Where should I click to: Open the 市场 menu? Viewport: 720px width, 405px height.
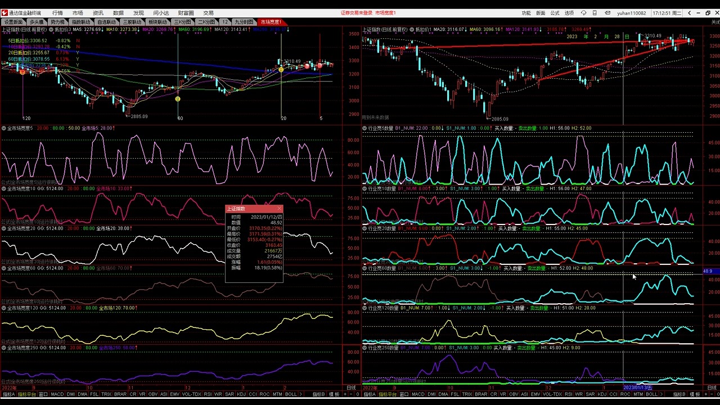(78, 12)
